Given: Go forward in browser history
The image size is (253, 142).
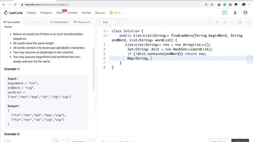Looking at the screenshot, I should [x=9, y=5].
